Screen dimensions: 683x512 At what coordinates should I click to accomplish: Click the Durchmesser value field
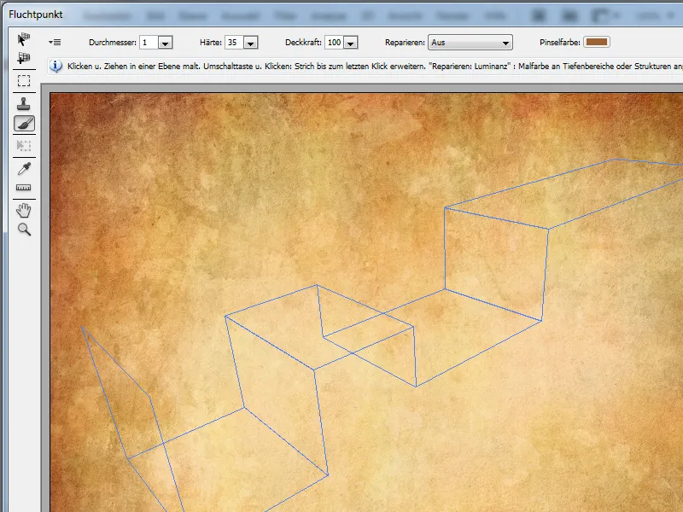pyautogui.click(x=149, y=42)
